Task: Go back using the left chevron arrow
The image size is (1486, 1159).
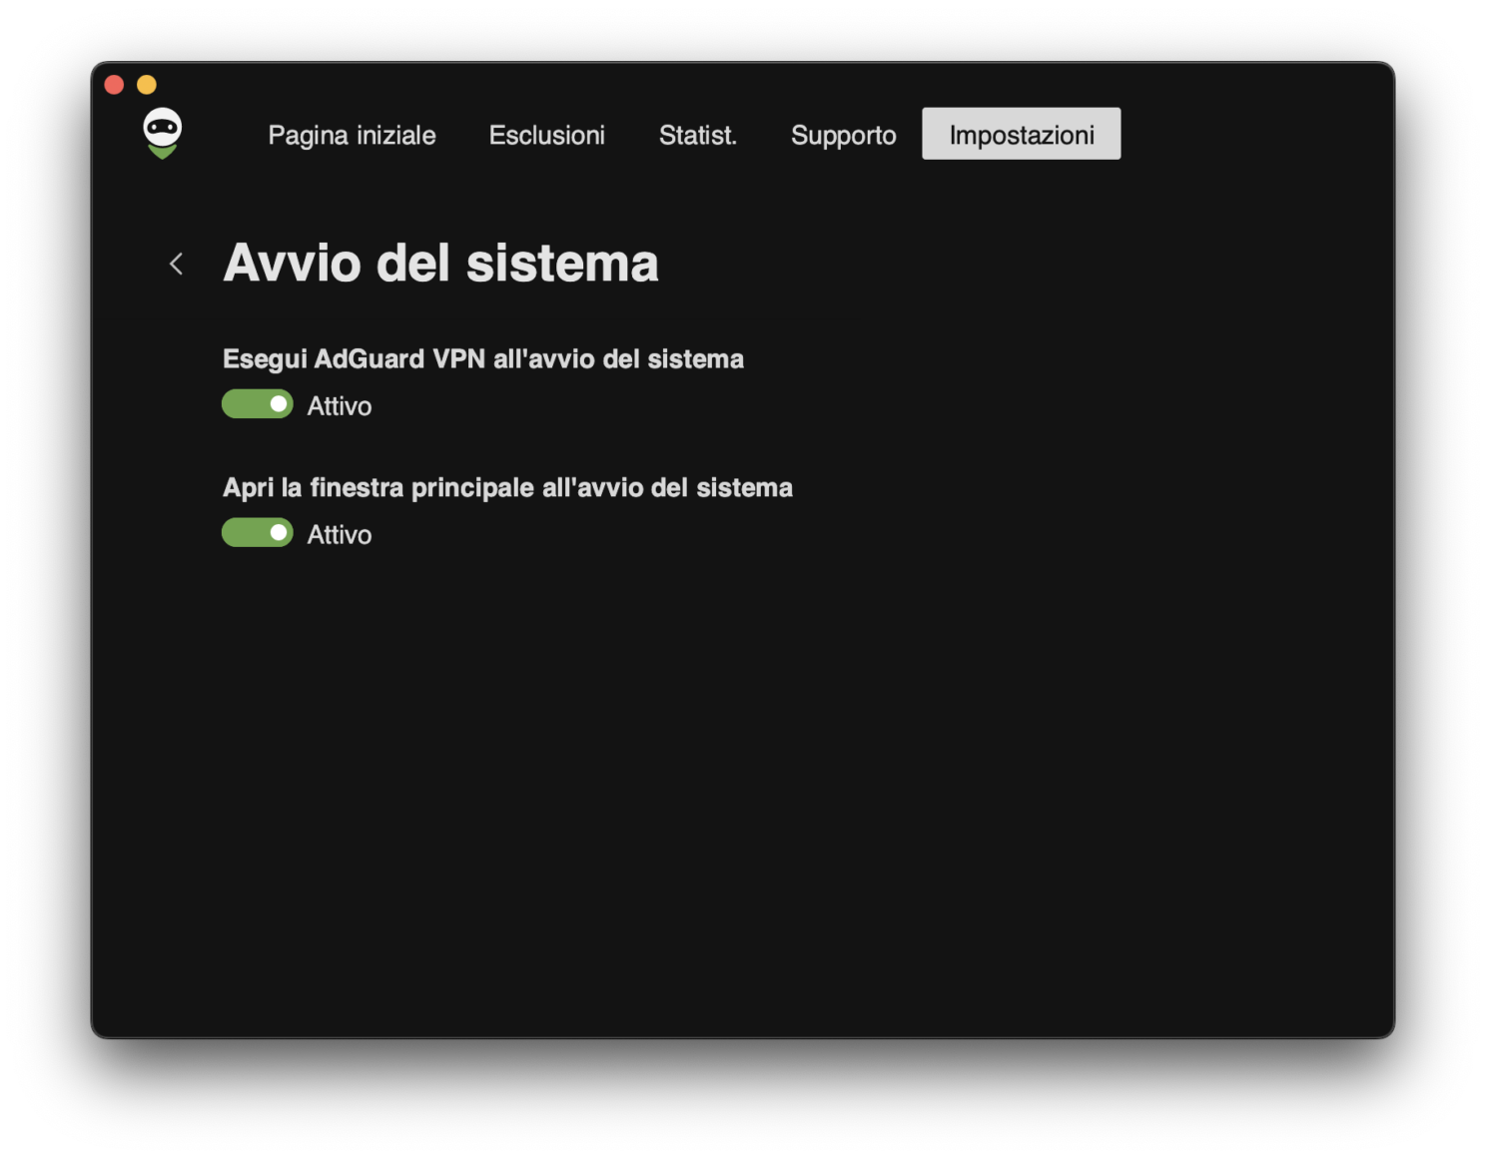Action: click(x=177, y=264)
